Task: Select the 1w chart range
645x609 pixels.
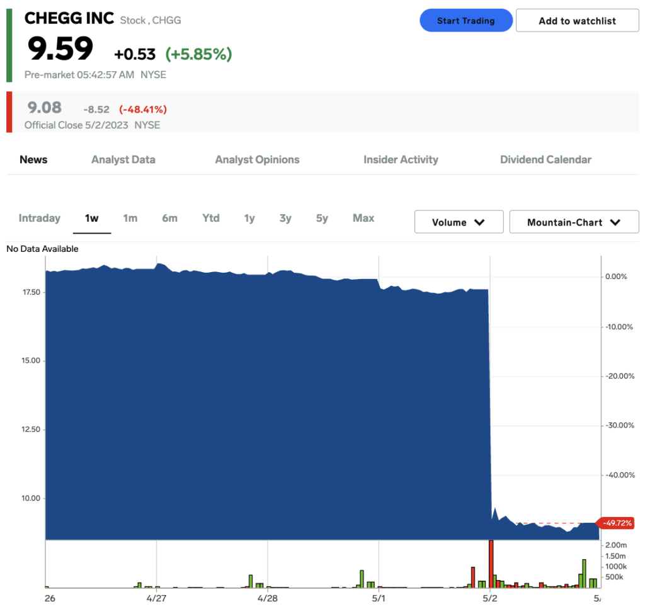Action: pos(92,219)
